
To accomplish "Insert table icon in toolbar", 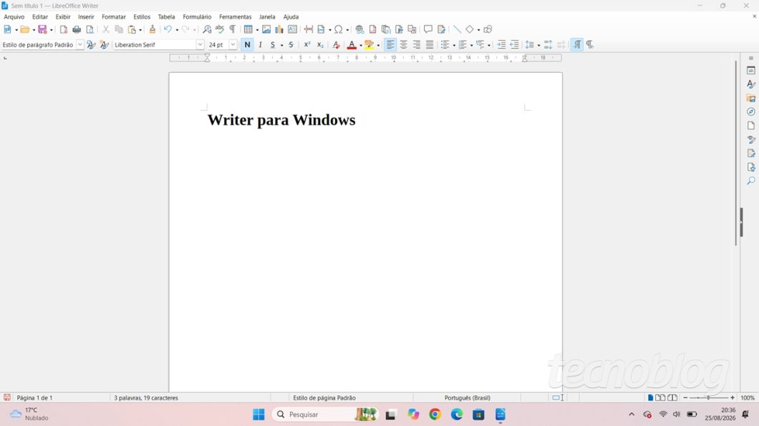I will [x=248, y=29].
